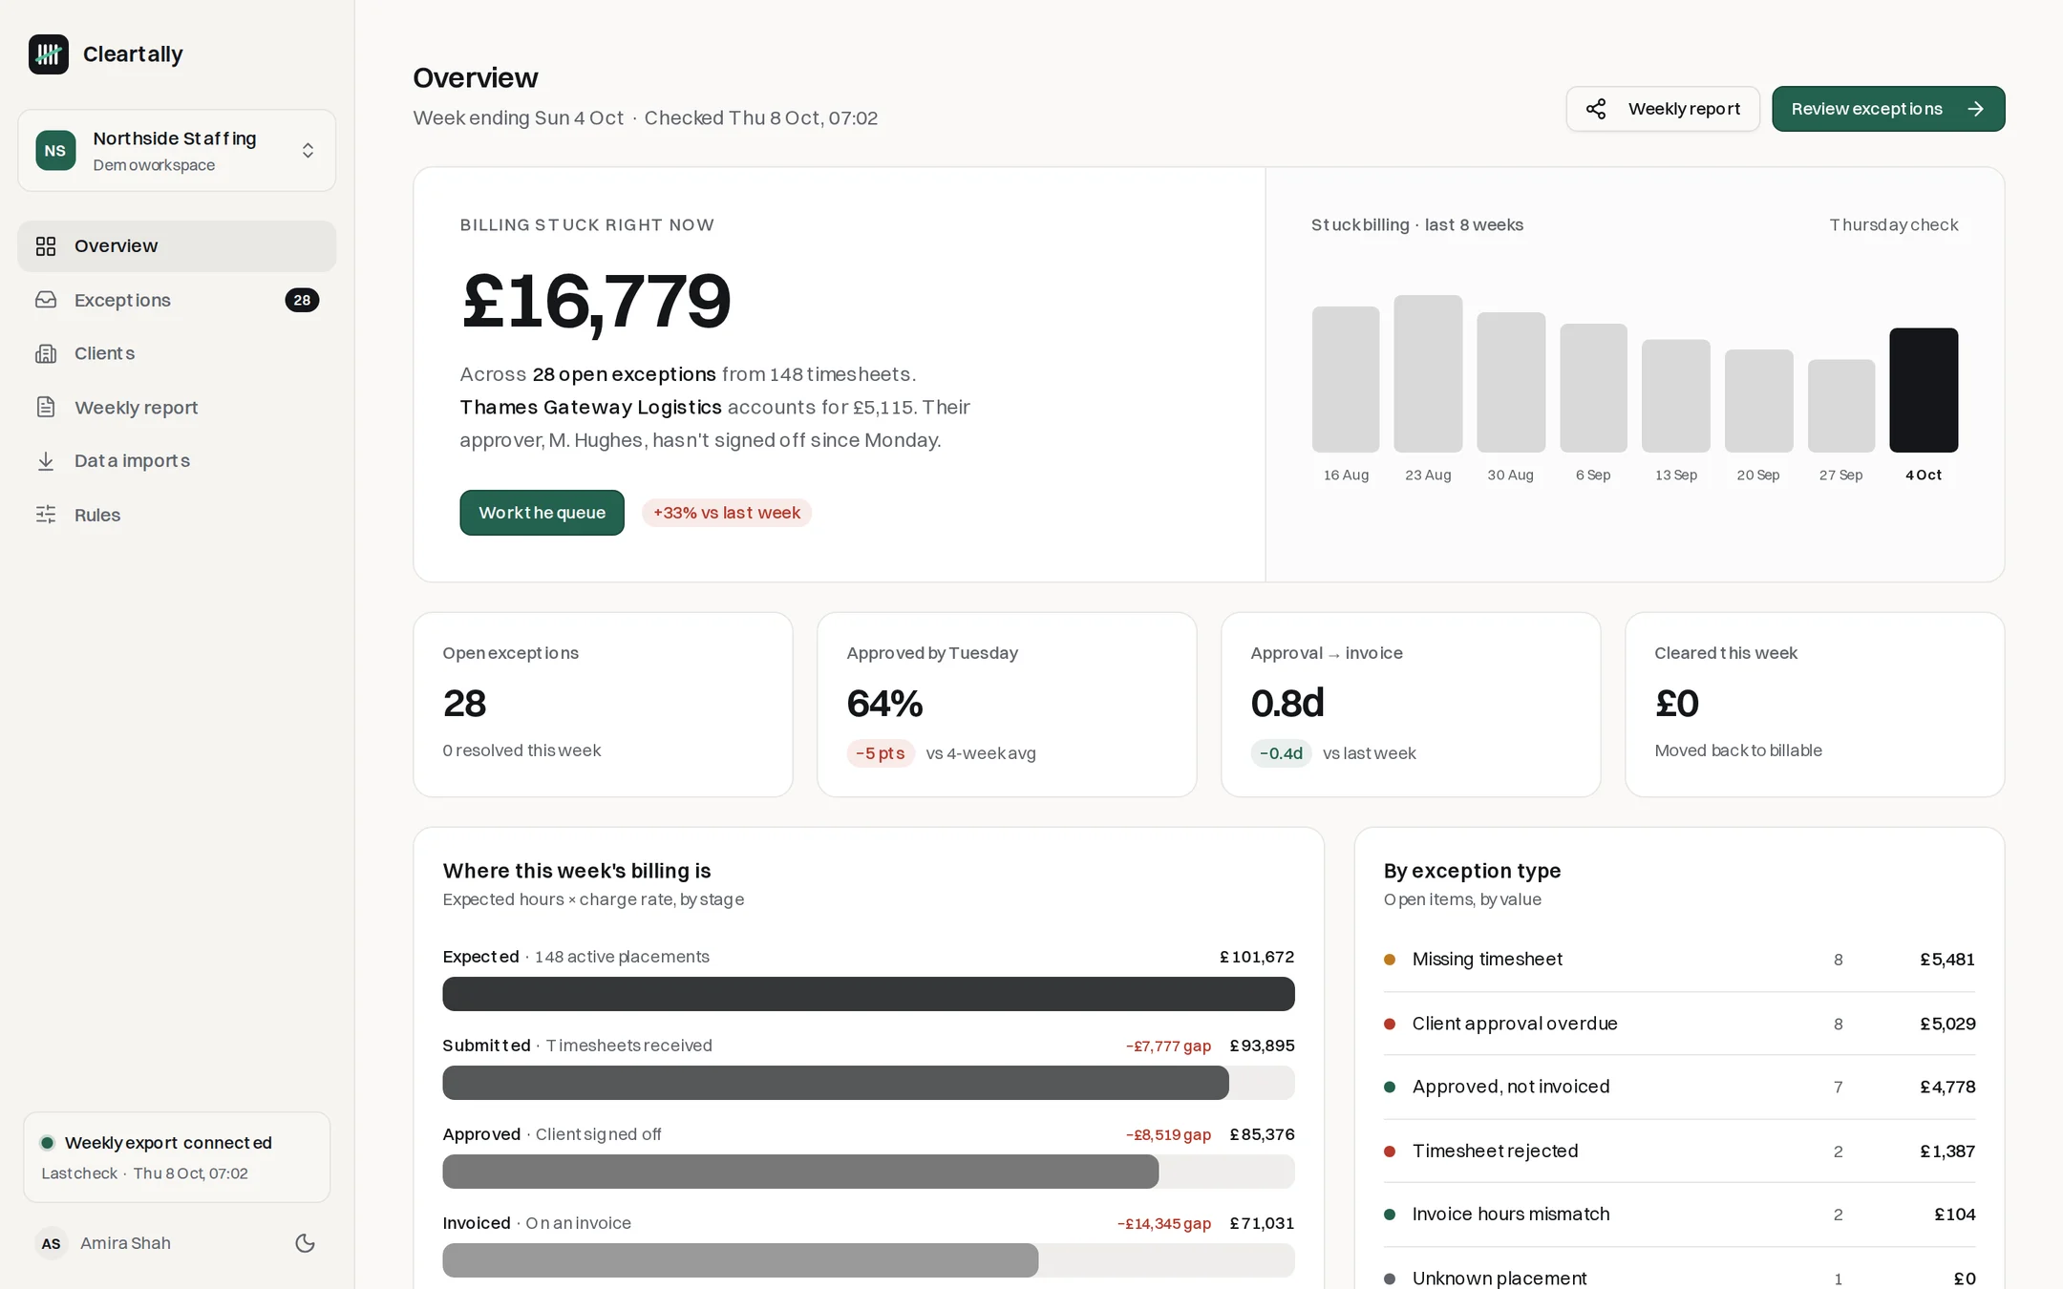Go to Overview in the sidebar
Screen dimensions: 2063x1289
(x=177, y=246)
